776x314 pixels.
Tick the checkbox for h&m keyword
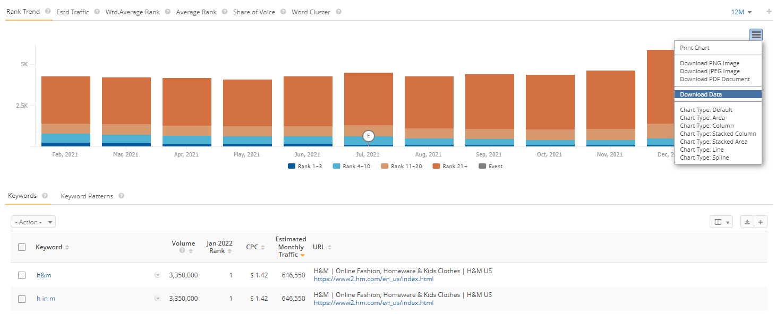pos(22,275)
